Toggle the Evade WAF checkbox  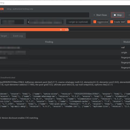[x=112, y=22]
